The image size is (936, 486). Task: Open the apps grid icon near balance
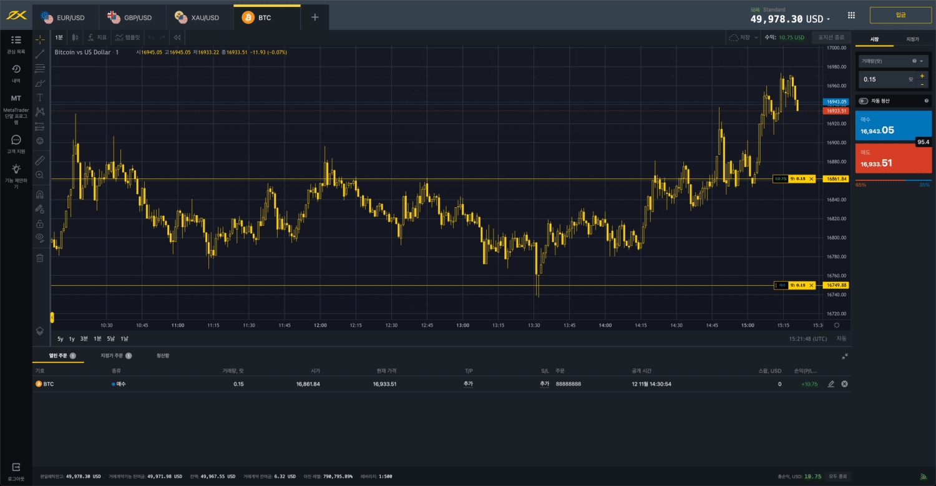pos(852,15)
